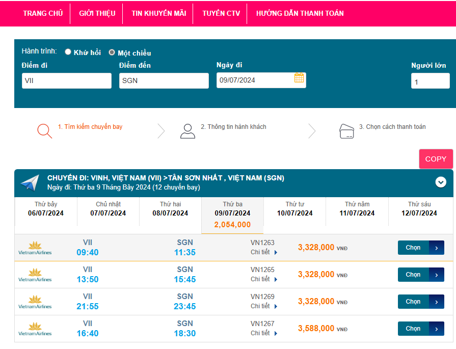This screenshot has width=456, height=349.
Task: Open the departure date calendar icon
Action: tap(299, 78)
